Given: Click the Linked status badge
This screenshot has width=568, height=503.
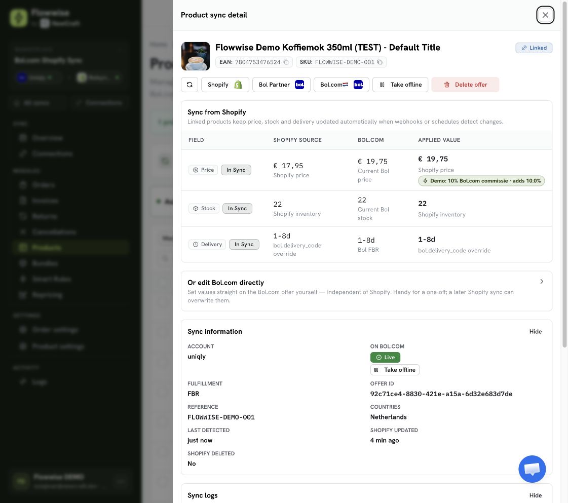Looking at the screenshot, I should [x=534, y=48].
